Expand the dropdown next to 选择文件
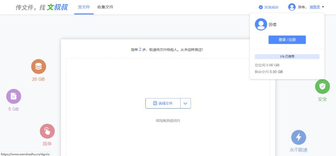 186,103
